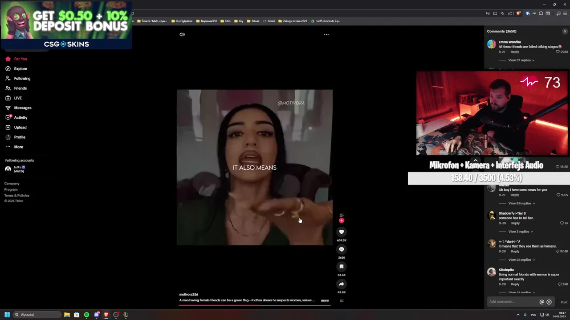This screenshot has height=320, width=570.
Task: Reply to Shadow's comment
Action: (x=515, y=223)
